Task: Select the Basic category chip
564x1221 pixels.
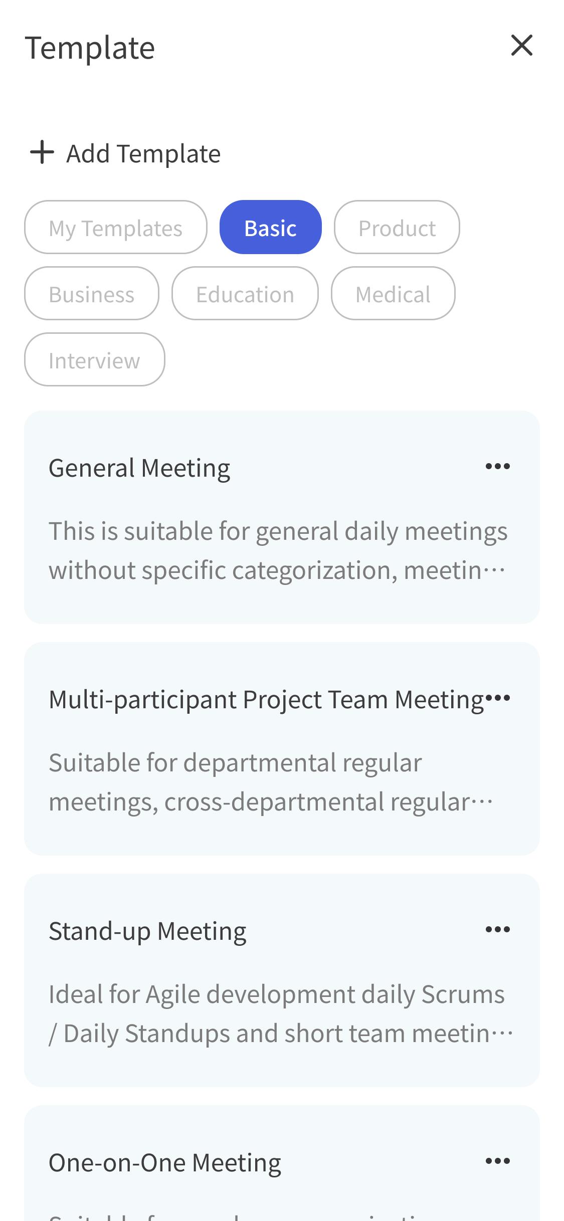Action: (x=270, y=228)
